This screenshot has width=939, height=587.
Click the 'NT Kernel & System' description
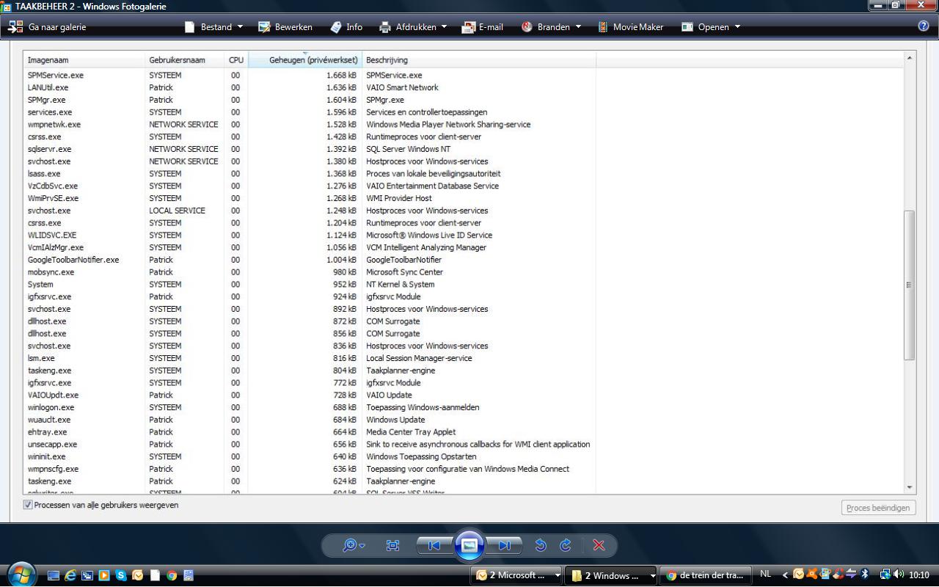tap(401, 285)
